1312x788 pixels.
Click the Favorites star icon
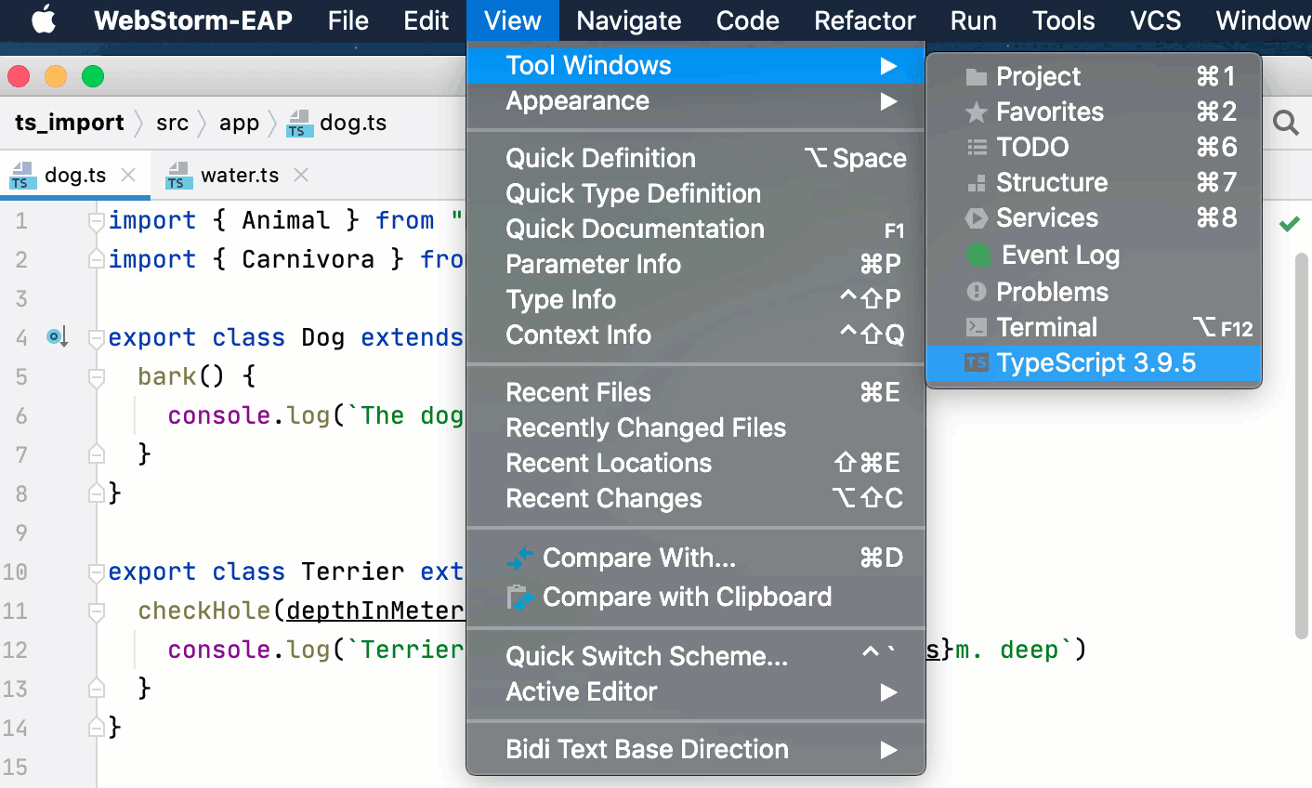[976, 112]
